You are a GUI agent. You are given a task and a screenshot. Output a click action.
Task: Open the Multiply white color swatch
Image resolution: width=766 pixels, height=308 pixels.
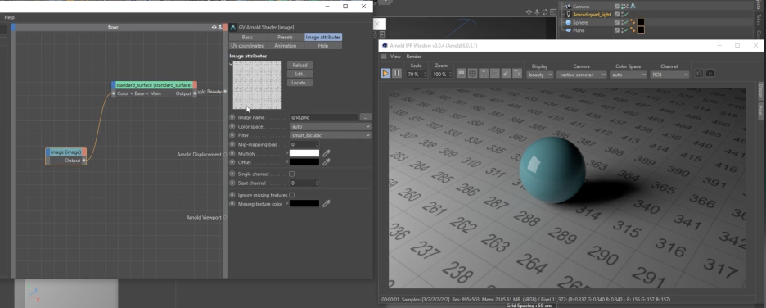pyautogui.click(x=304, y=153)
